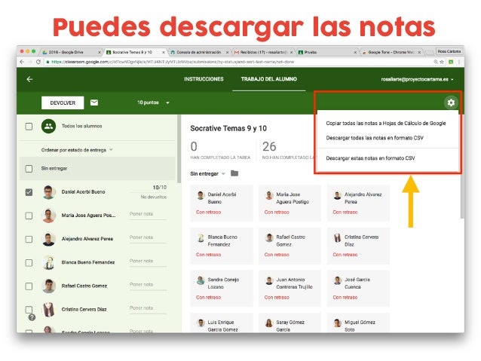This screenshot has height=361, width=481.
Task: Check Cristina Cervera Diaz's checkbox
Action: click(x=29, y=310)
